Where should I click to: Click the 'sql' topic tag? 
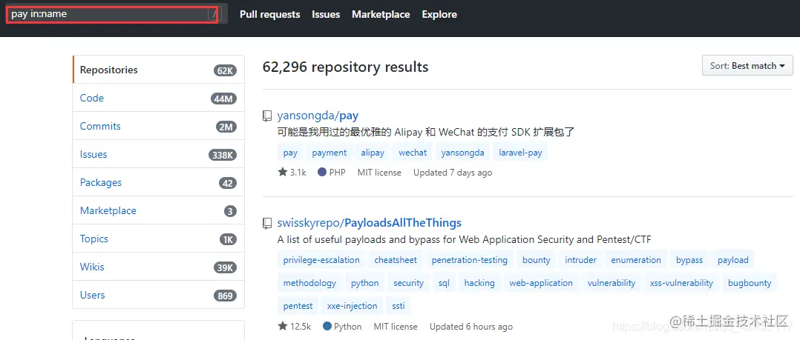pyautogui.click(x=444, y=283)
